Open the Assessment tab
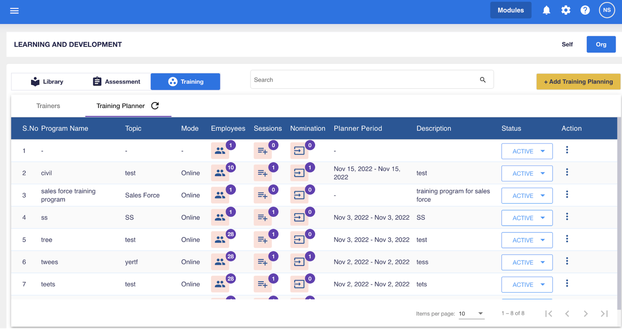 (x=116, y=82)
